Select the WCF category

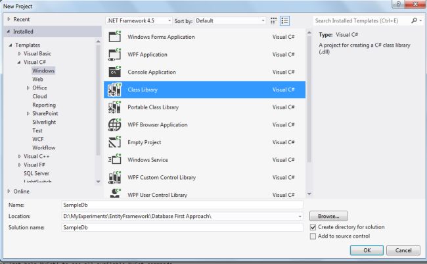[x=38, y=139]
